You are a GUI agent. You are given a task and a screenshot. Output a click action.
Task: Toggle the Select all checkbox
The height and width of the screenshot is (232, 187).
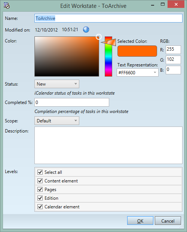(x=40, y=172)
